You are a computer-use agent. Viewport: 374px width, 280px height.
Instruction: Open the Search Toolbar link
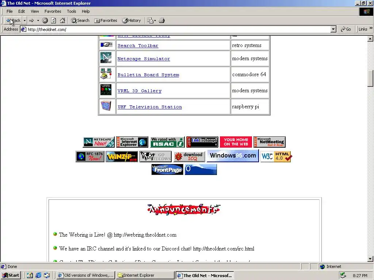(x=138, y=46)
